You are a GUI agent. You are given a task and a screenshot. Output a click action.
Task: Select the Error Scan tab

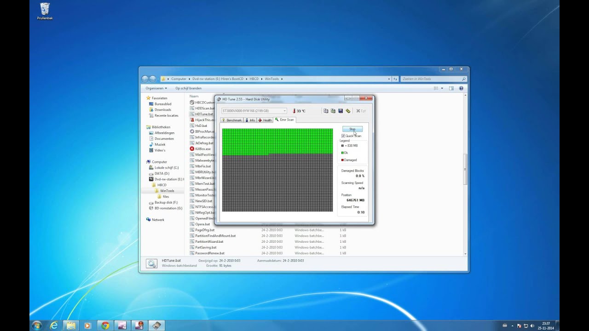click(284, 120)
